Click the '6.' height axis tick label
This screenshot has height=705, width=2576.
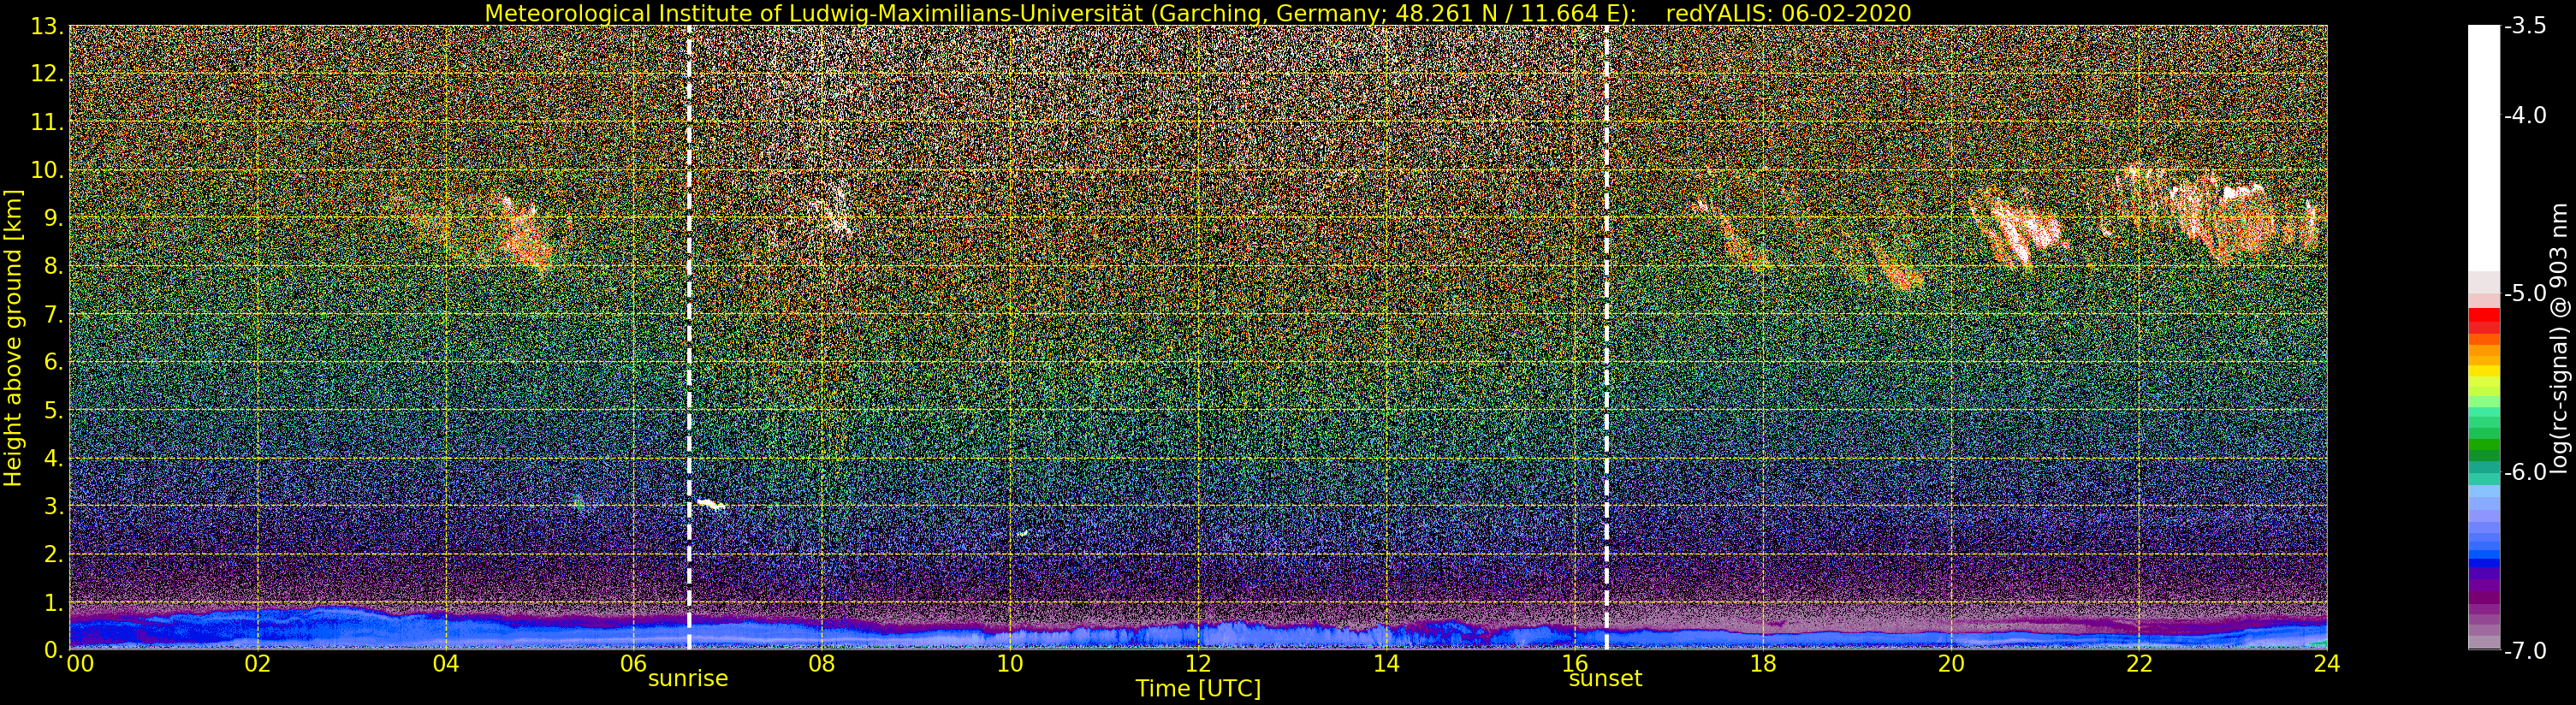(x=54, y=362)
